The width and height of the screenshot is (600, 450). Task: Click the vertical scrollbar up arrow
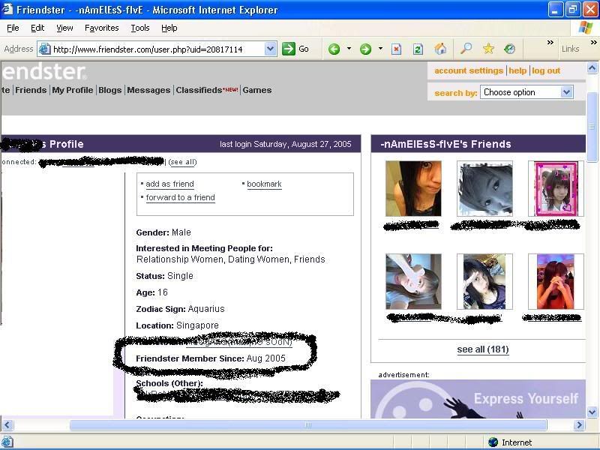592,68
